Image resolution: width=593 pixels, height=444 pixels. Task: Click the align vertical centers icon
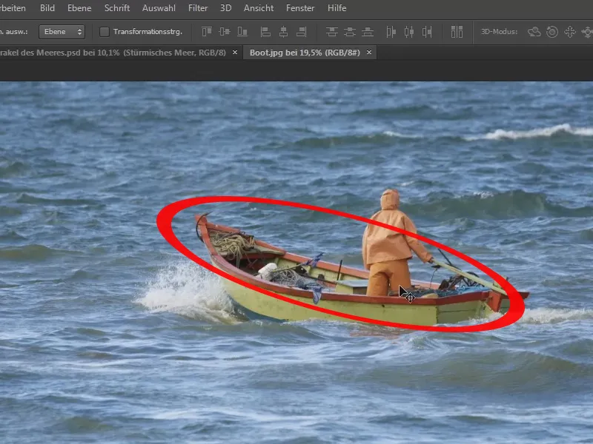click(225, 32)
